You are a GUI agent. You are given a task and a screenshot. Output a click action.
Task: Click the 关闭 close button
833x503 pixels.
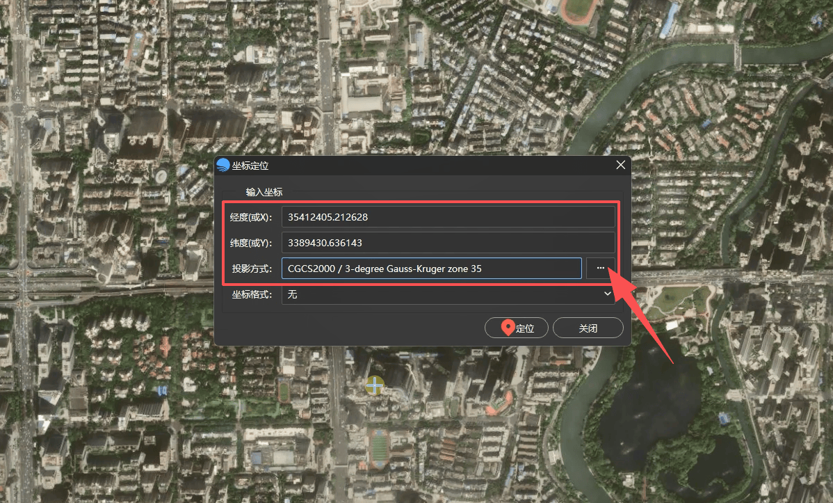point(588,328)
